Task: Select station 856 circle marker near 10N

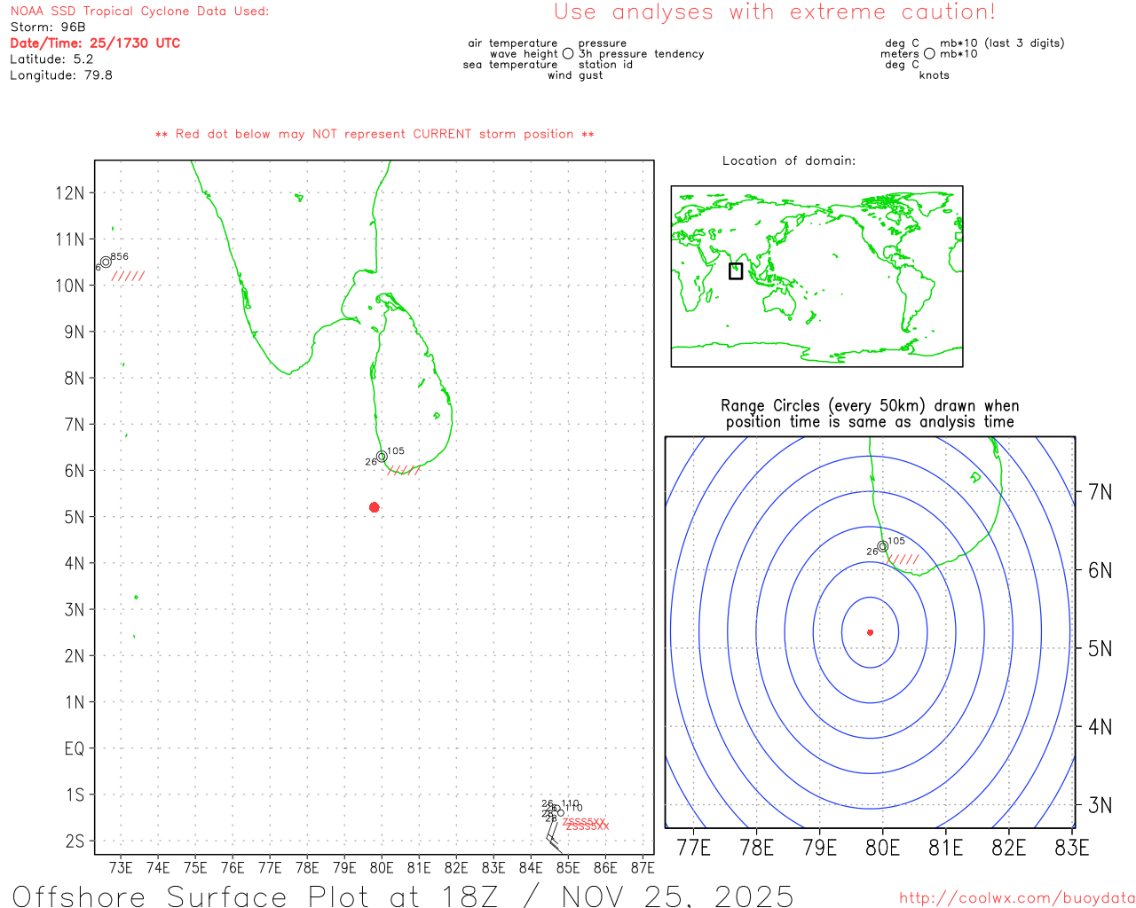Action: pos(106,262)
